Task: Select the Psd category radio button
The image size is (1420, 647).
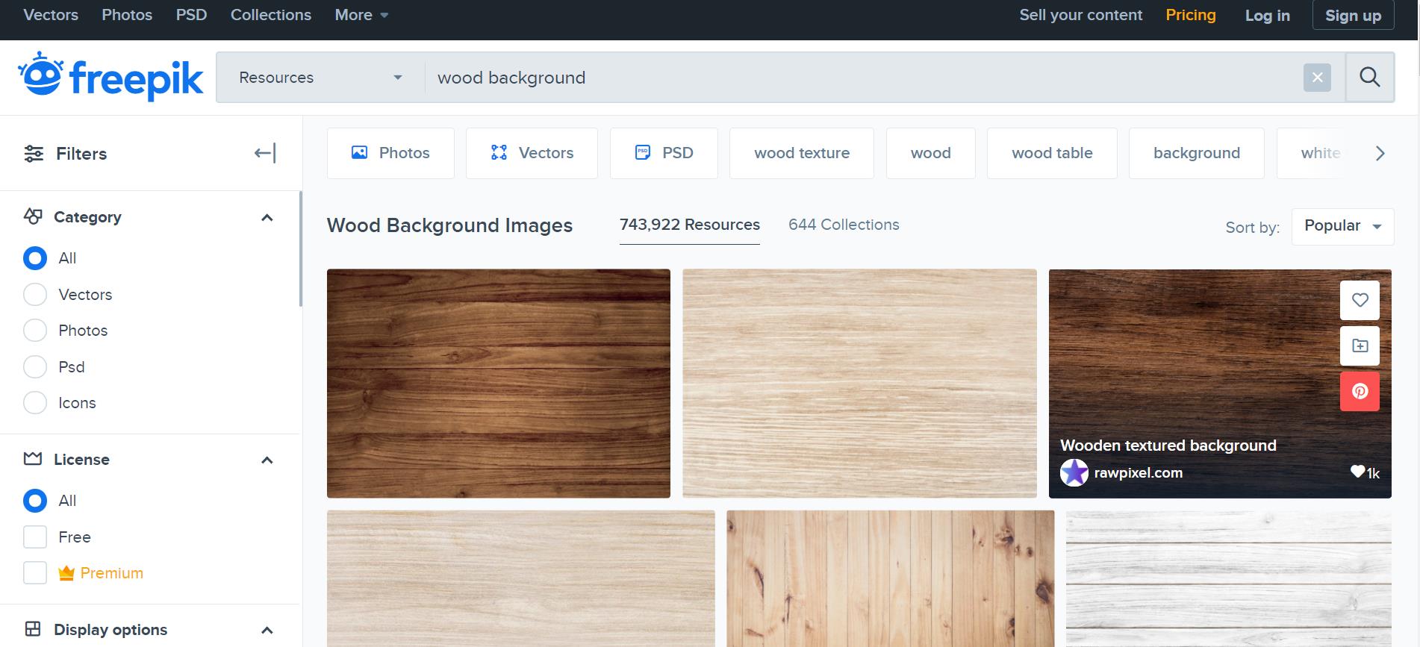Action: 35,366
